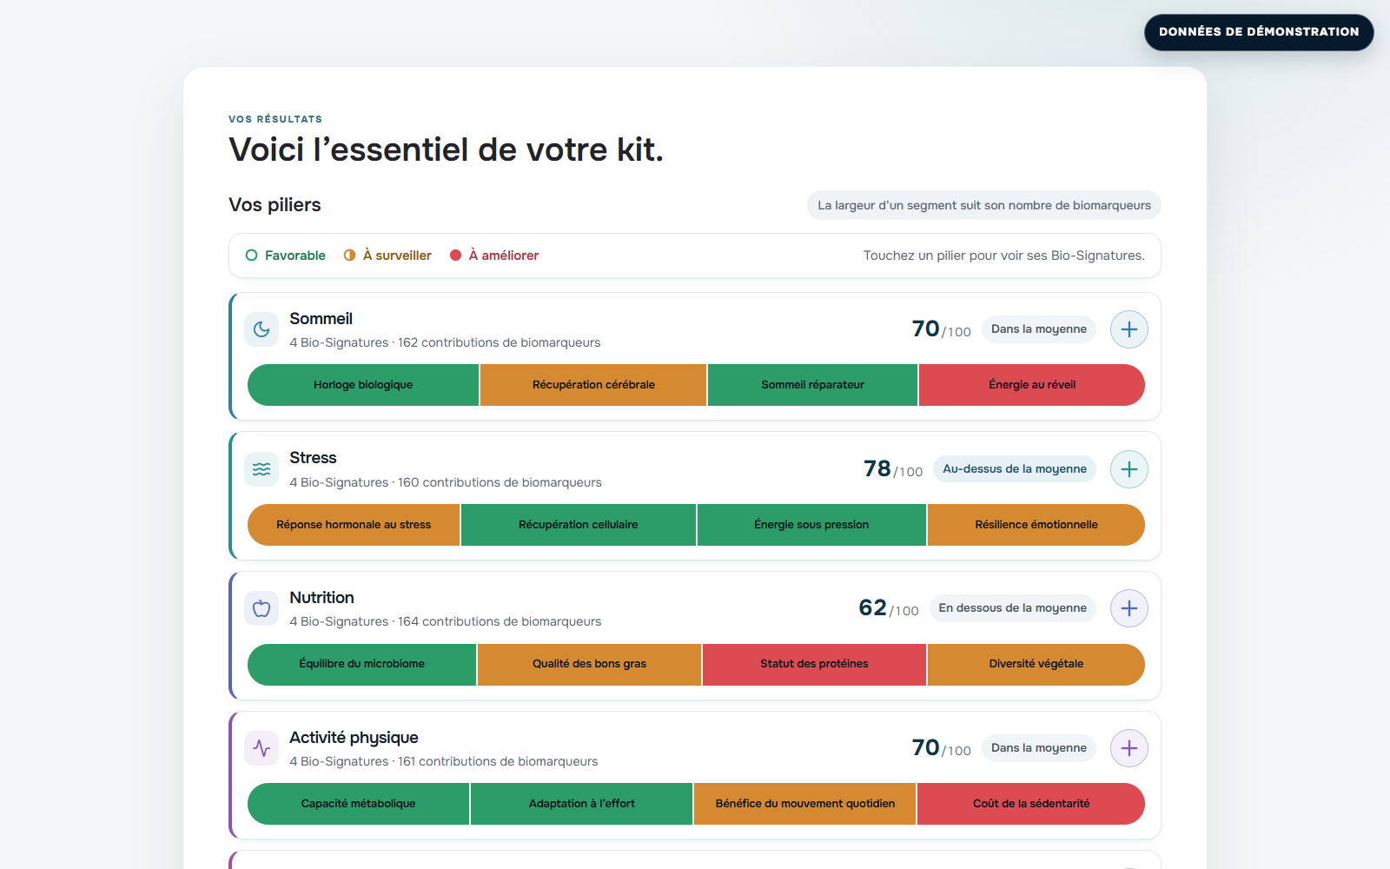Click Dans la moyenne badge for Activité physique
1390x869 pixels.
pyautogui.click(x=1039, y=748)
